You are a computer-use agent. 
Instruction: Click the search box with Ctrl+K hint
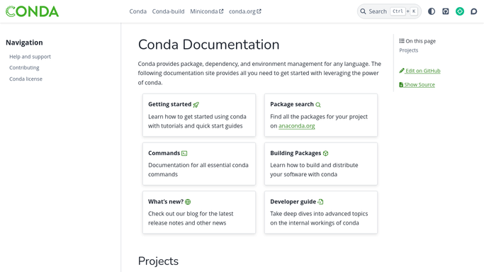(389, 11)
